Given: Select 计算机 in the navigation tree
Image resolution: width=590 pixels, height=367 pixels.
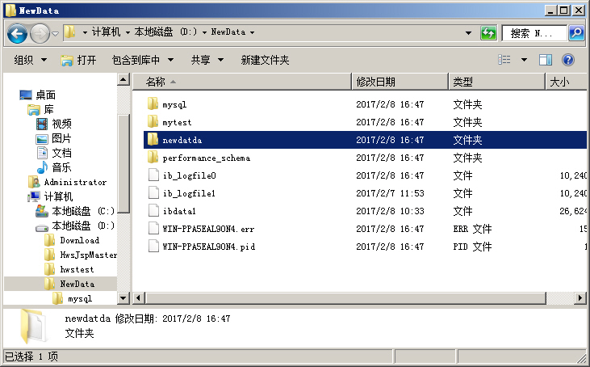Looking at the screenshot, I should pos(58,196).
